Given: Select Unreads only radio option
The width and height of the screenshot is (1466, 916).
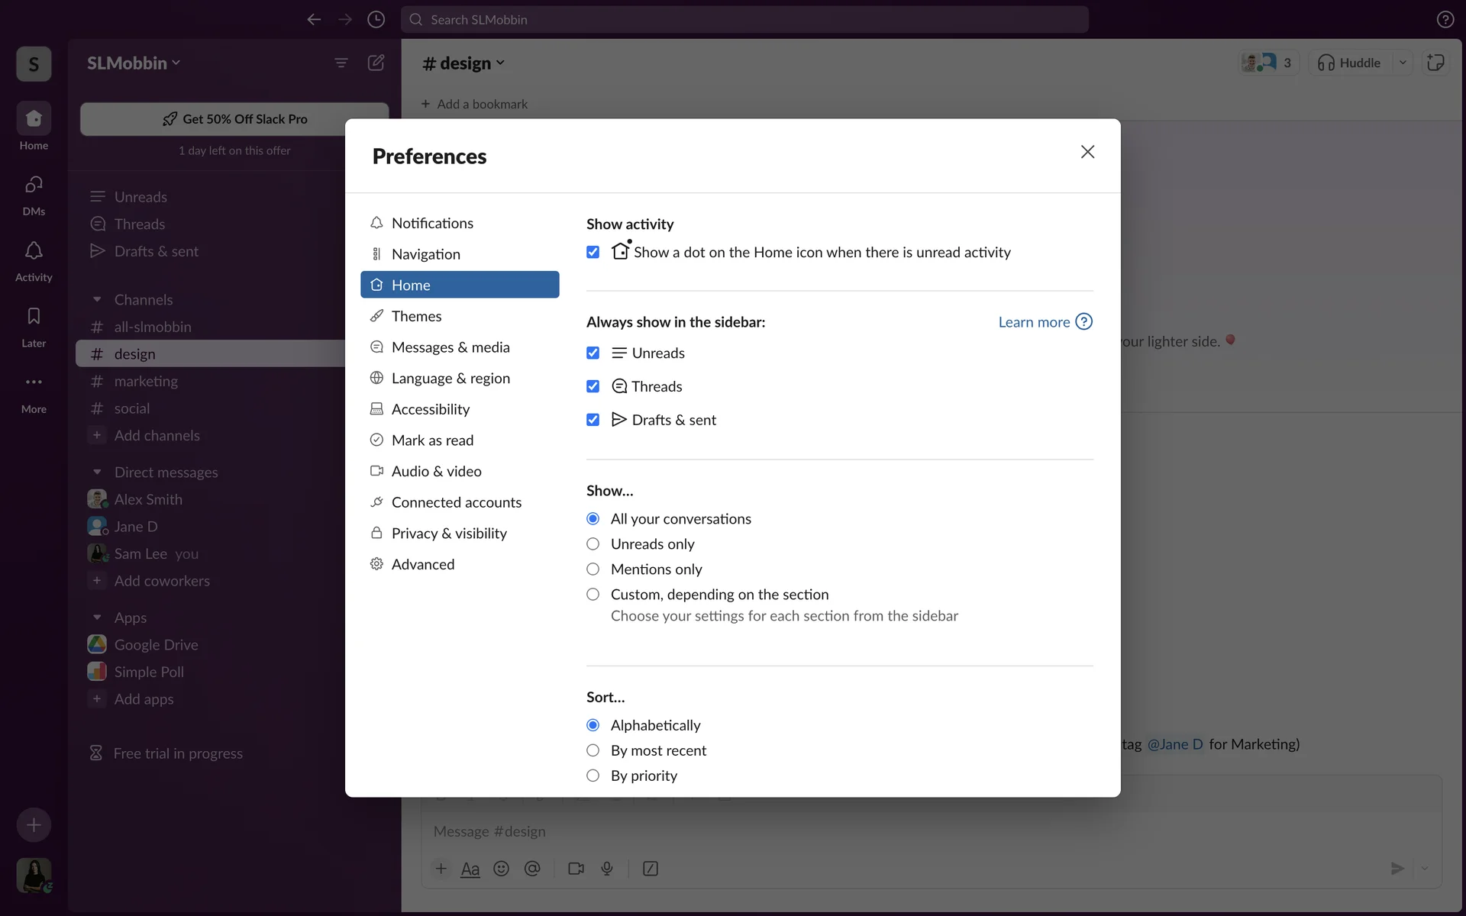Looking at the screenshot, I should click(593, 544).
